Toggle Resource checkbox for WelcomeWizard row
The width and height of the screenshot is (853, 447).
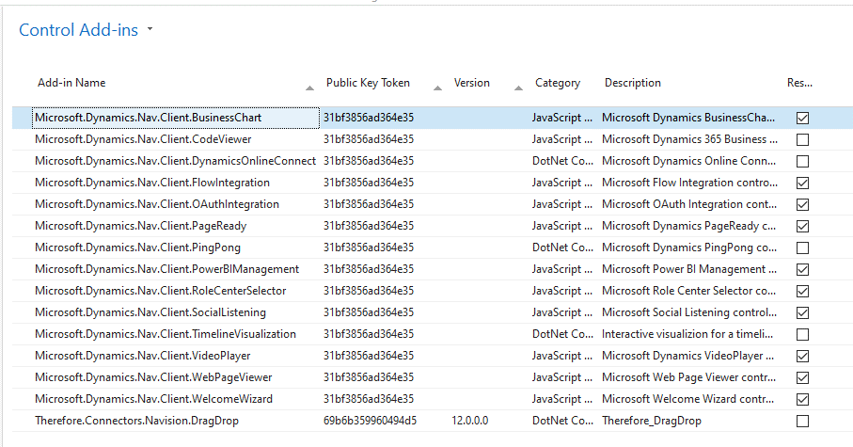pyautogui.click(x=802, y=400)
